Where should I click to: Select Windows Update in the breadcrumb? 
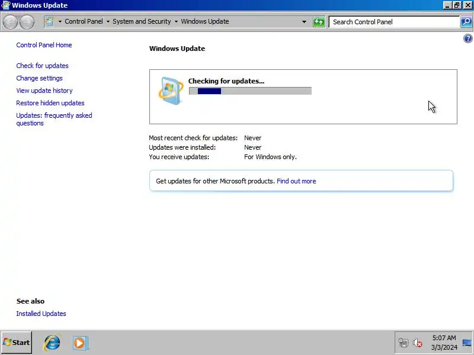pyautogui.click(x=205, y=21)
